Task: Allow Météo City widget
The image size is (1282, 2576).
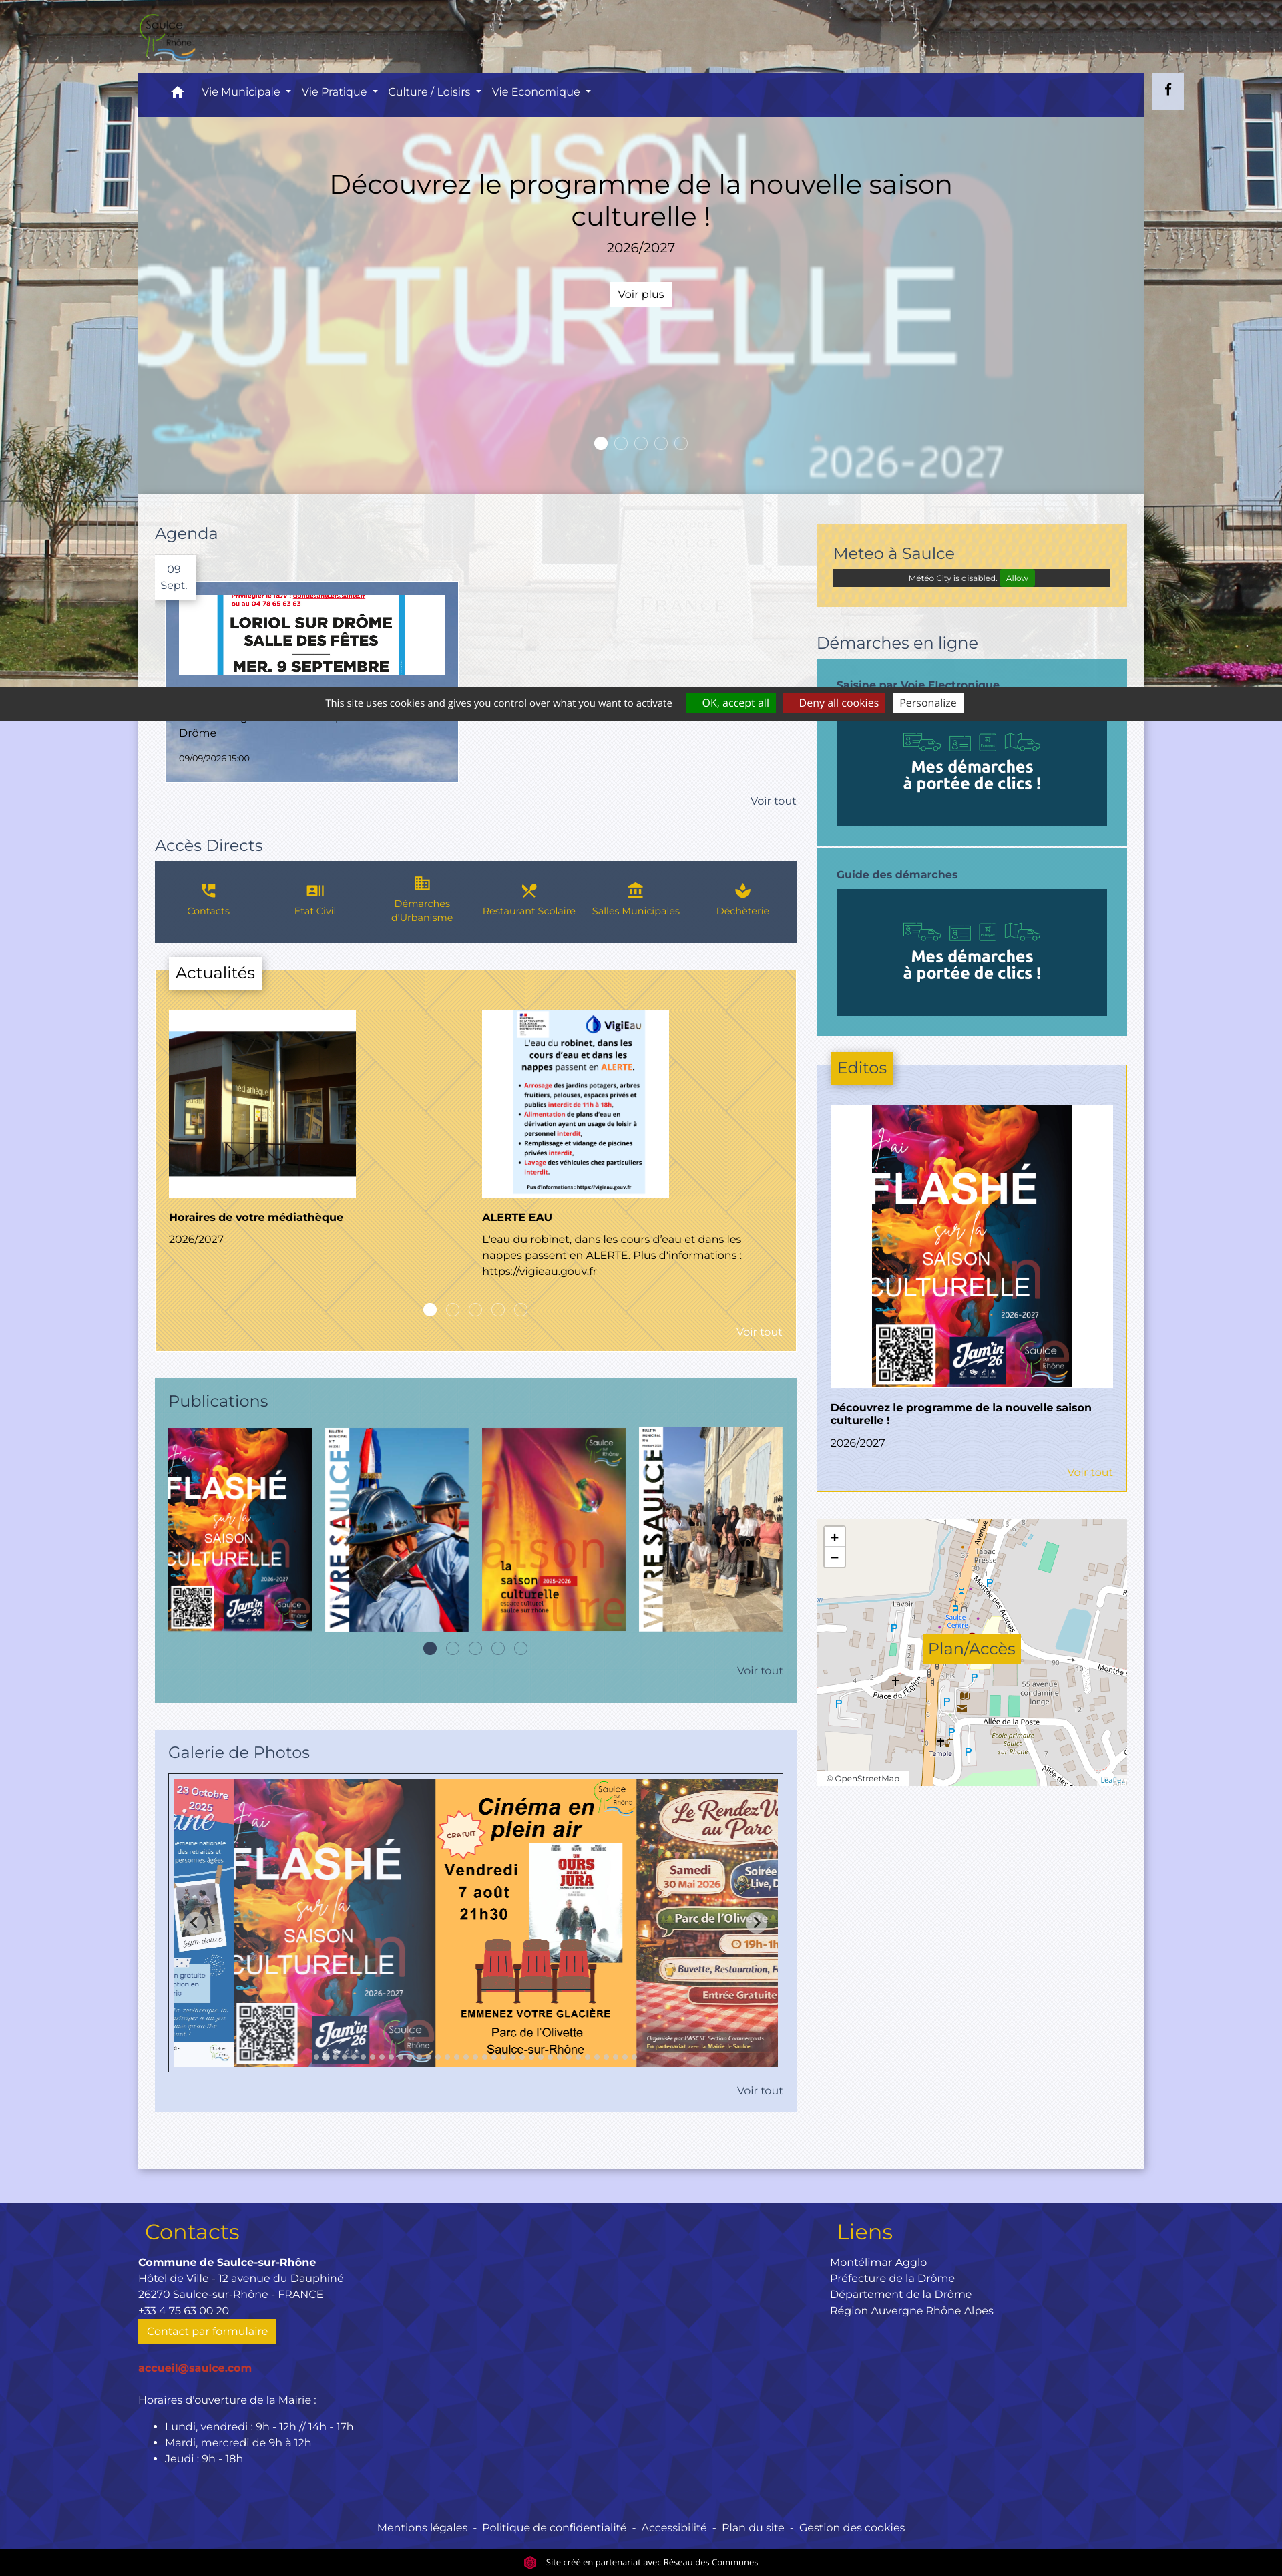Action: pos(1017,578)
